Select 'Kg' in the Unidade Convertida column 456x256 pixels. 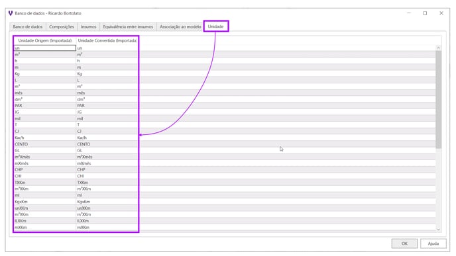[x=107, y=73]
